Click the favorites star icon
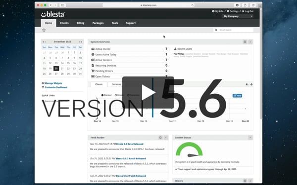This screenshot has height=185, width=297. point(44,30)
